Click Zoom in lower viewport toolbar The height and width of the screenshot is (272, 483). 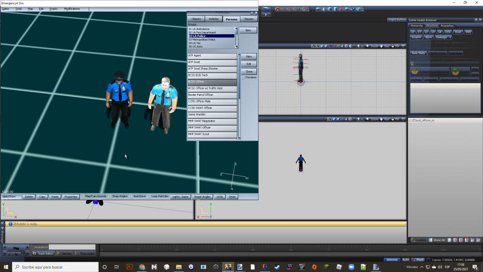(x=372, y=119)
